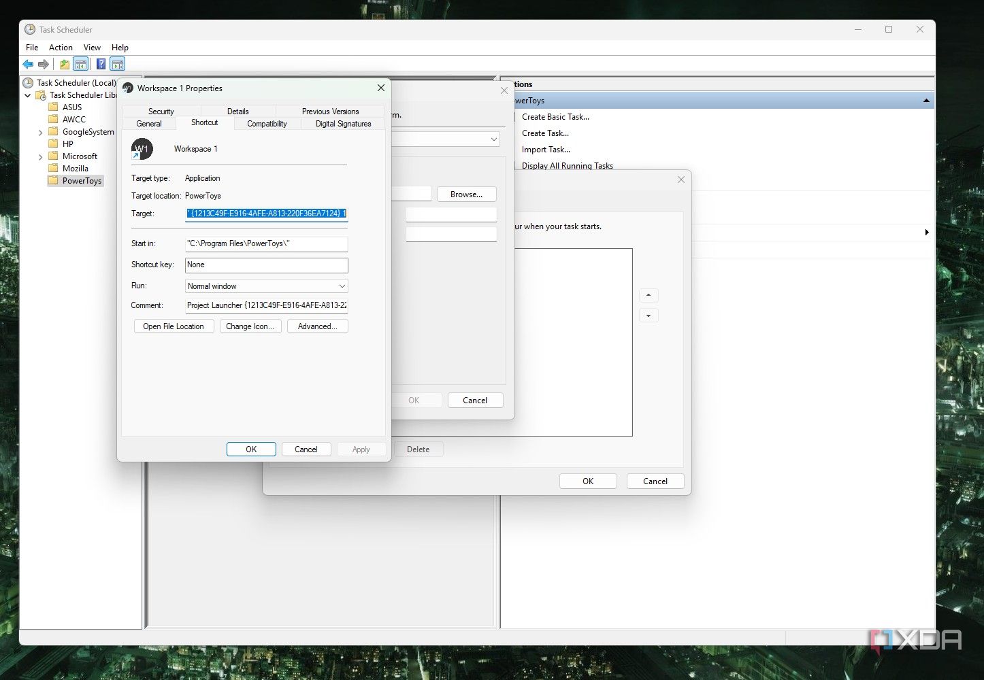The image size is (984, 680).
Task: Toggle the Show/Hide Console Tree icon
Action: (x=81, y=64)
